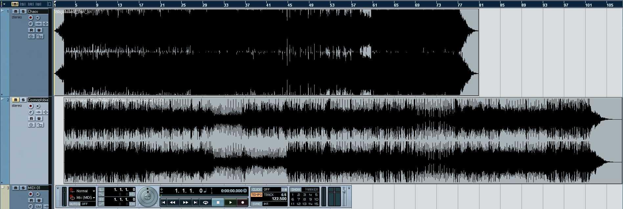Solo the Cosmopfobia track
The image size is (623, 209).
(x=23, y=100)
